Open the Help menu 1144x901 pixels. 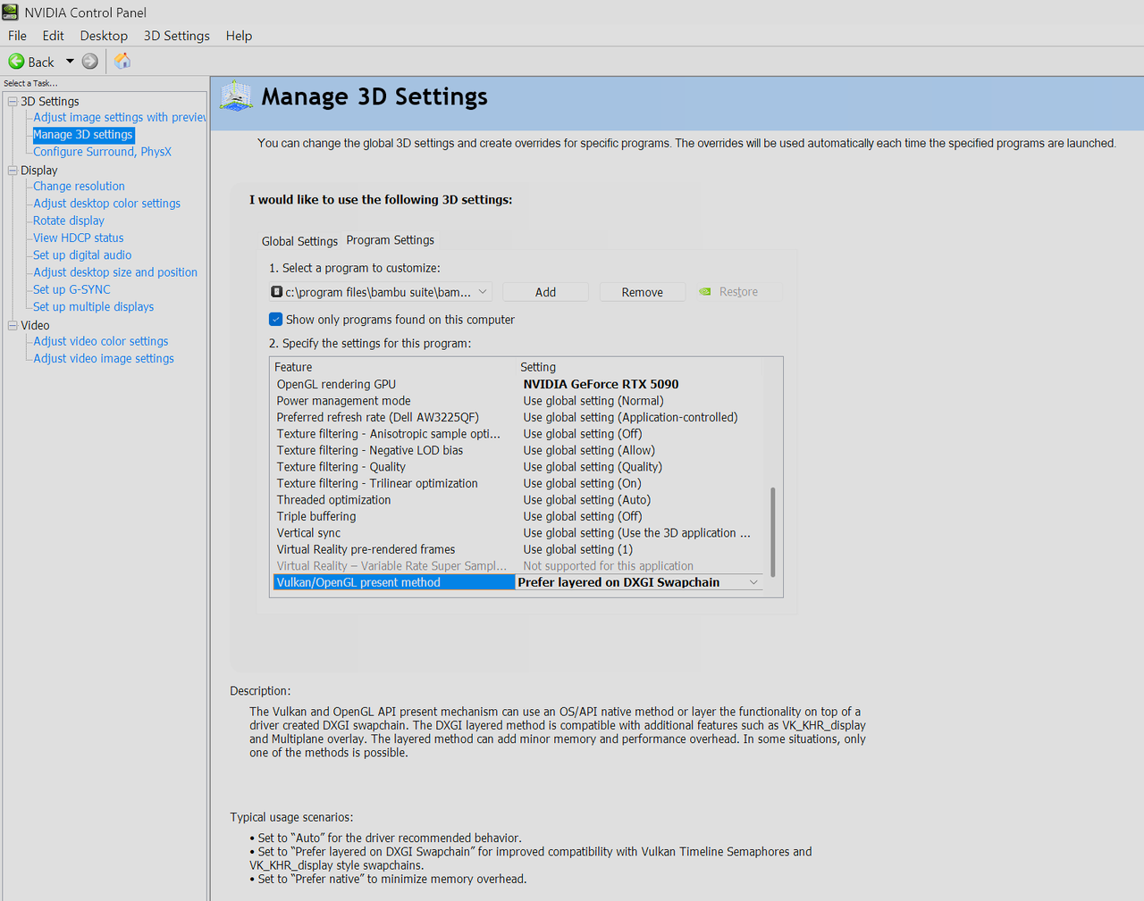click(239, 36)
